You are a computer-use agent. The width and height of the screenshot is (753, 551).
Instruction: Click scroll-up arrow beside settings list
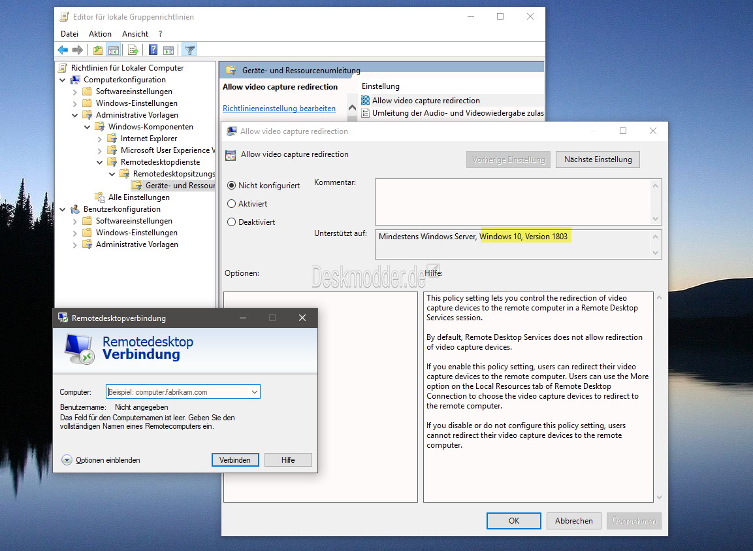click(352, 108)
